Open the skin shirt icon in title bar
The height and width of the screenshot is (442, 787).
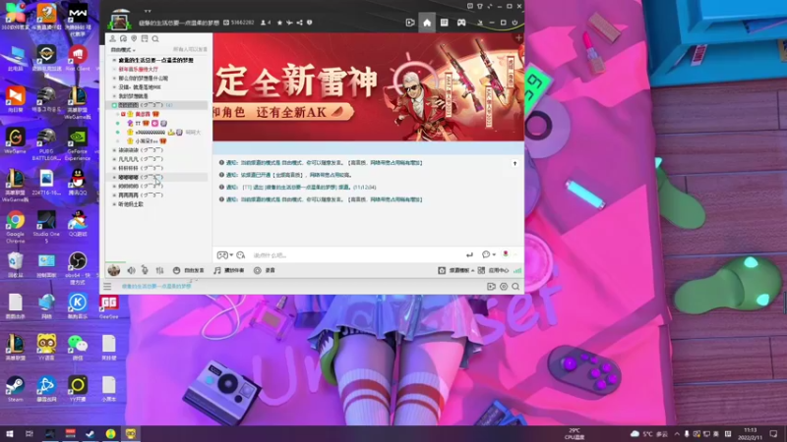pyautogui.click(x=480, y=7)
